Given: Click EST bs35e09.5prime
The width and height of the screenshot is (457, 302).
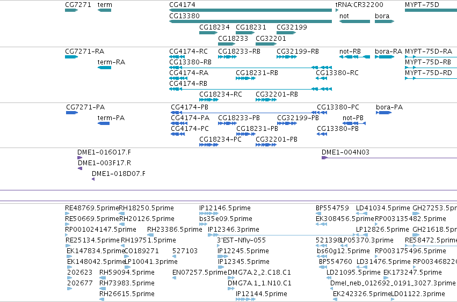Looking at the screenshot, I should tap(203, 225).
